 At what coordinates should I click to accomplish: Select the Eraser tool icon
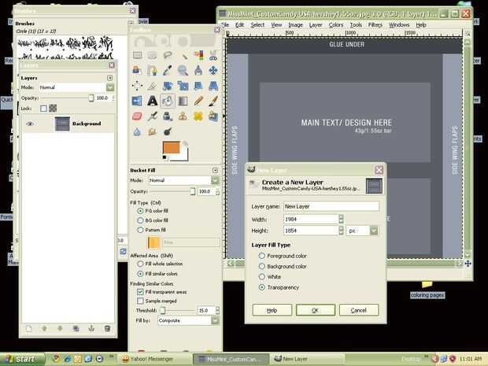coord(137,116)
